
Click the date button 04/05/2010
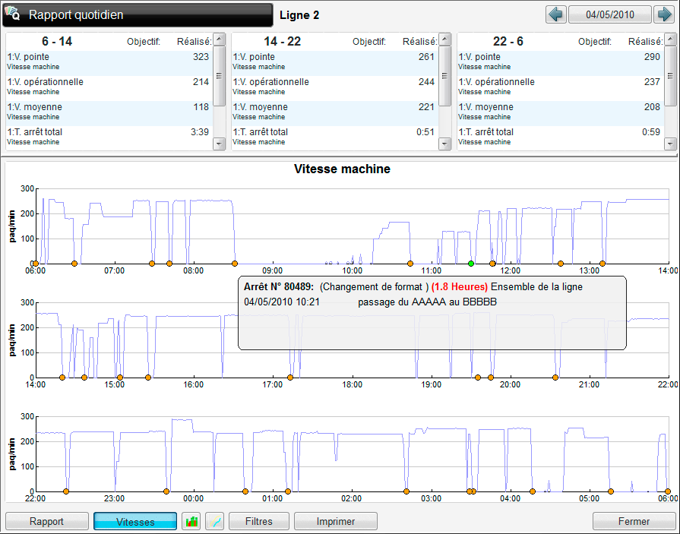[610, 14]
